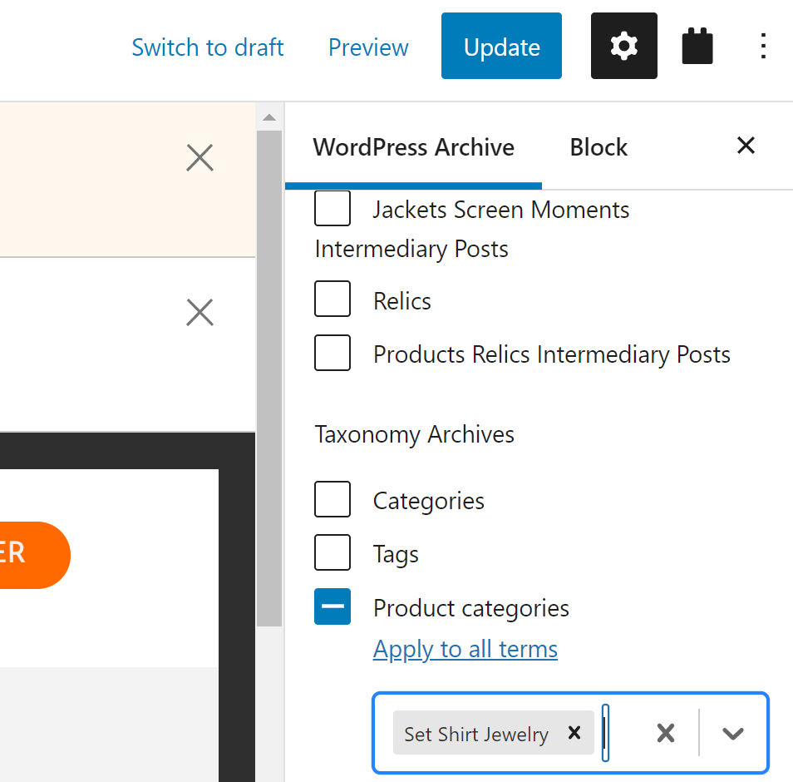Enable the Tags checkbox
Screen dimensions: 793x782
[x=332, y=552]
